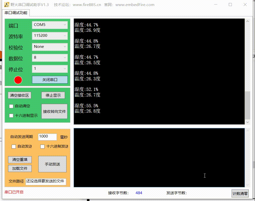Screen dimensions: 255x201
Task: Enable the 自动清空 checkbox
Action: point(11,106)
